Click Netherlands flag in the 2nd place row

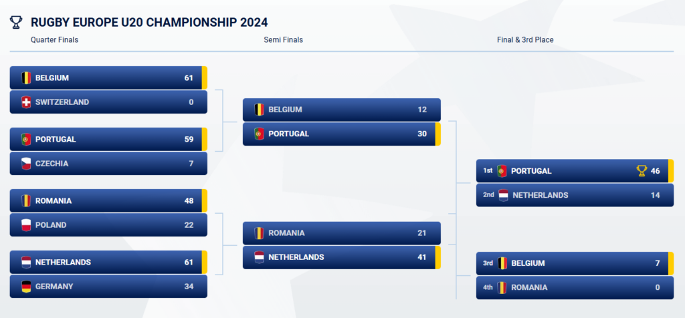pos(503,195)
